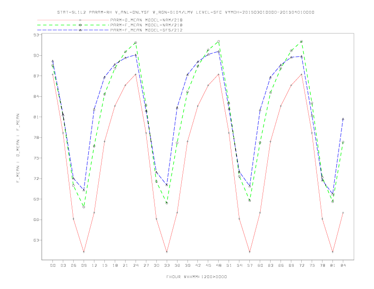
Task: Click x-axis forecast hour label 63
Action: point(271,265)
